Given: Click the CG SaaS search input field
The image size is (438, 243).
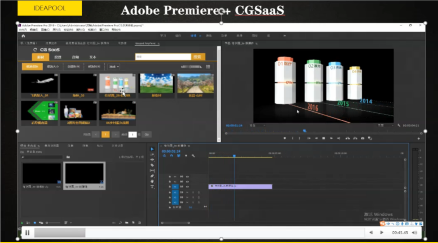Looking at the screenshot, I should 163,57.
